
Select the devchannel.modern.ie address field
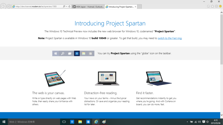pos(38,6)
